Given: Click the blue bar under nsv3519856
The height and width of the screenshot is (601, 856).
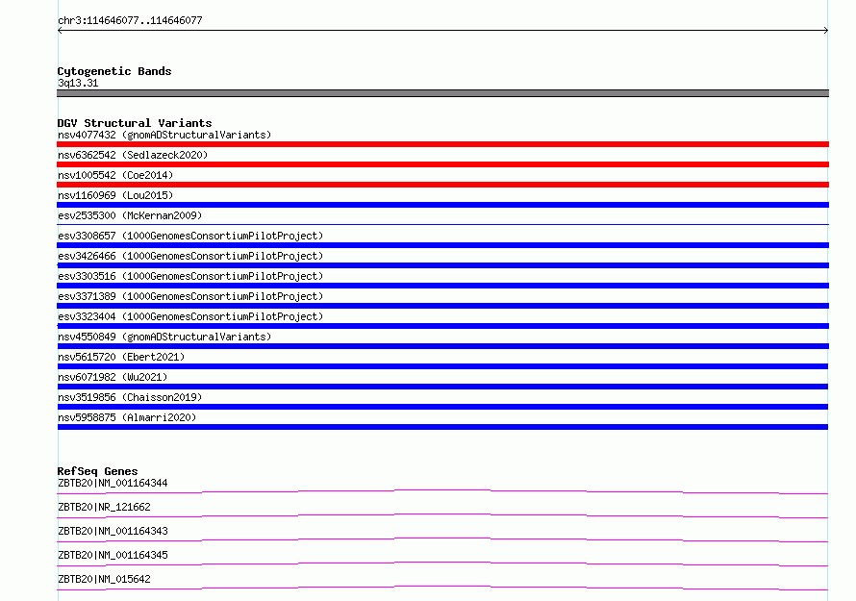Looking at the screenshot, I should 442,407.
